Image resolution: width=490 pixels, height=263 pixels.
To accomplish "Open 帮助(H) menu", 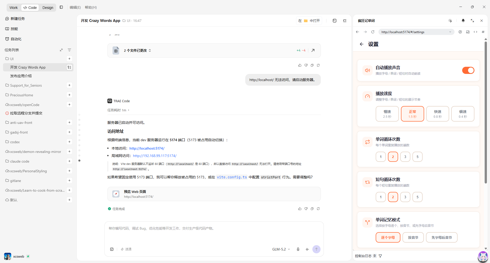I will tap(91, 7).
